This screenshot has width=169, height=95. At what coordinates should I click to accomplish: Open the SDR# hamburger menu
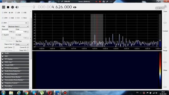pos(3,7)
